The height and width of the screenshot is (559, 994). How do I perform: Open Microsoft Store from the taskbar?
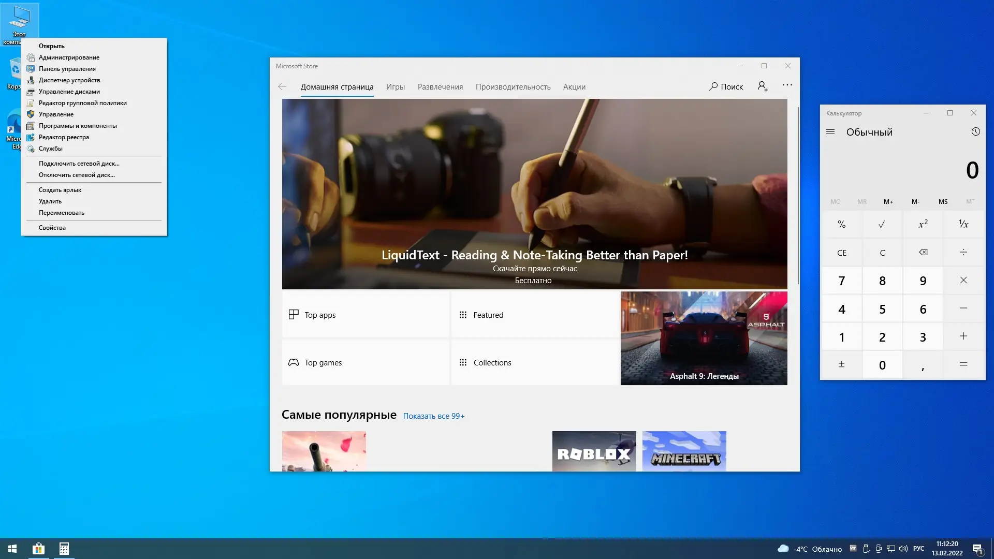[x=38, y=549]
